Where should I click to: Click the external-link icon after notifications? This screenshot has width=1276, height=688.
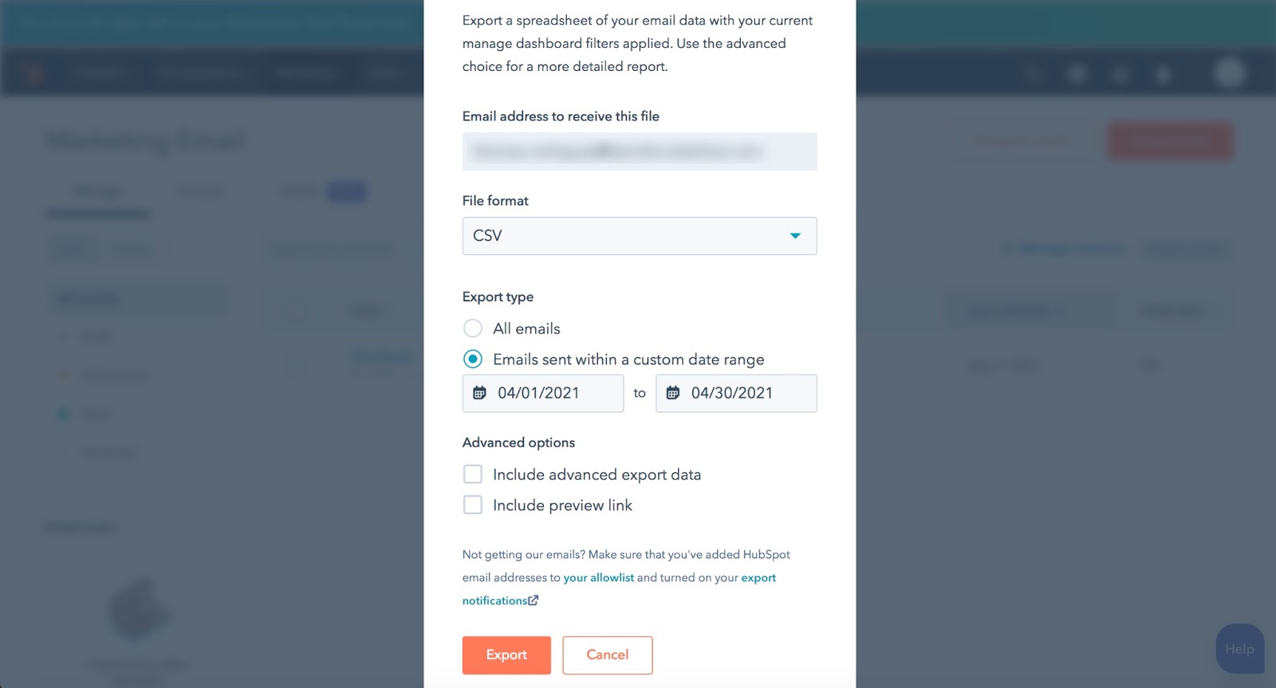coord(533,600)
